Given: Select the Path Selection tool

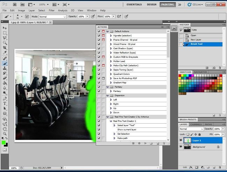Looking at the screenshot, I should 5,108.
